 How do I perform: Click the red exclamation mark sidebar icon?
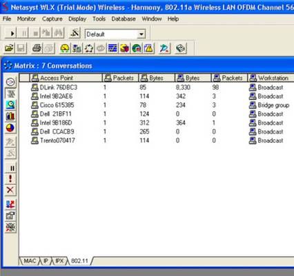[10, 179]
